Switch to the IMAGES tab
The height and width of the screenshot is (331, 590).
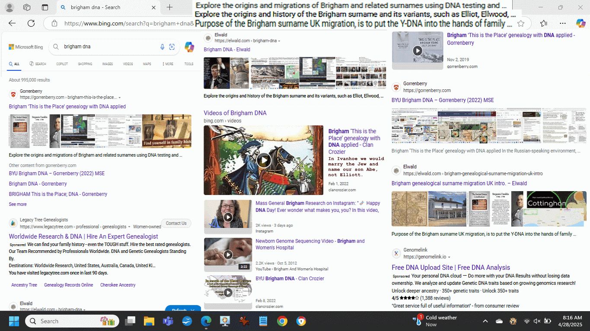(107, 64)
